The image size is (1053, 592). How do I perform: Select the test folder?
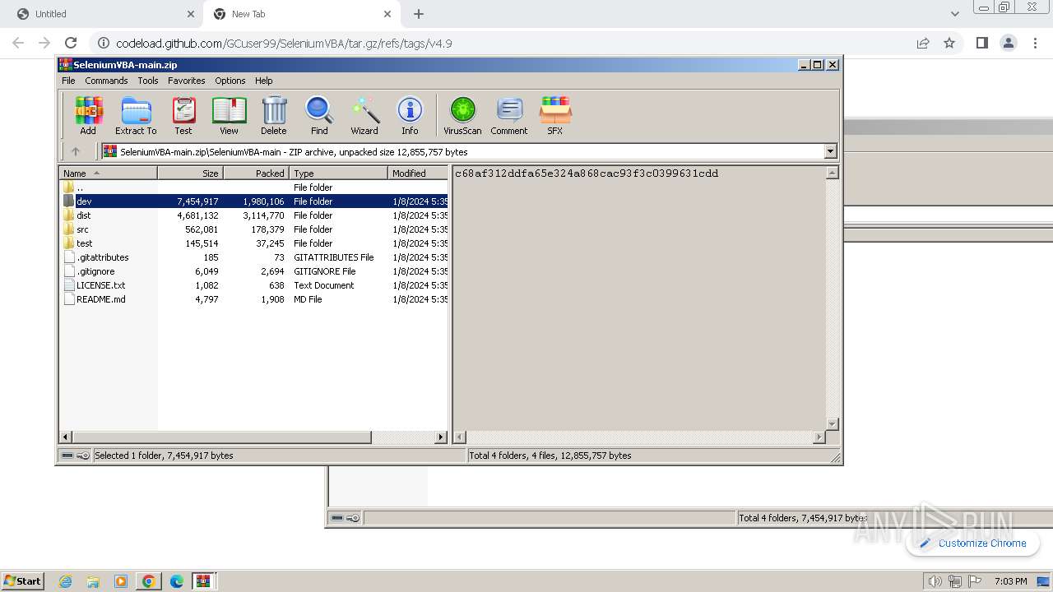(x=253, y=243)
